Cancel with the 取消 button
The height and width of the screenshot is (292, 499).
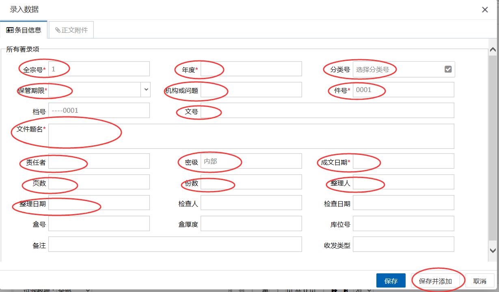(x=480, y=281)
